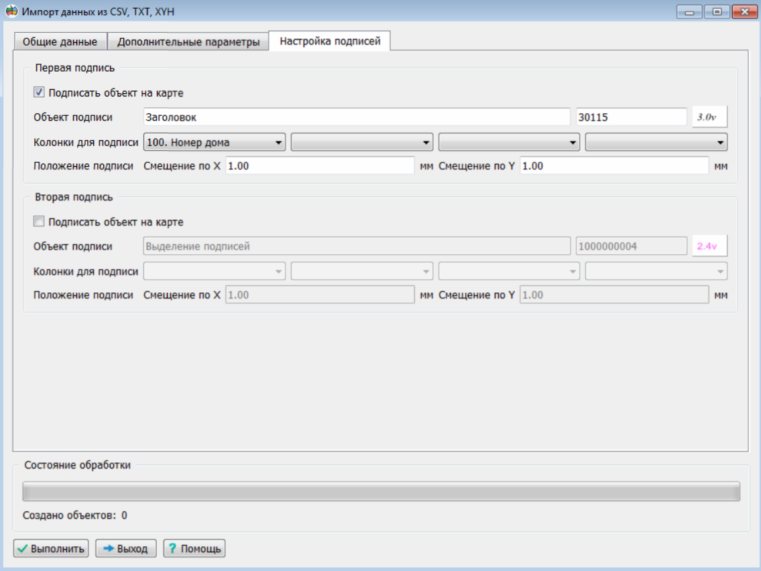This screenshot has width=761, height=571.
Task: Uncheck first Подписать объект на карте checkbox
Action: point(39,92)
